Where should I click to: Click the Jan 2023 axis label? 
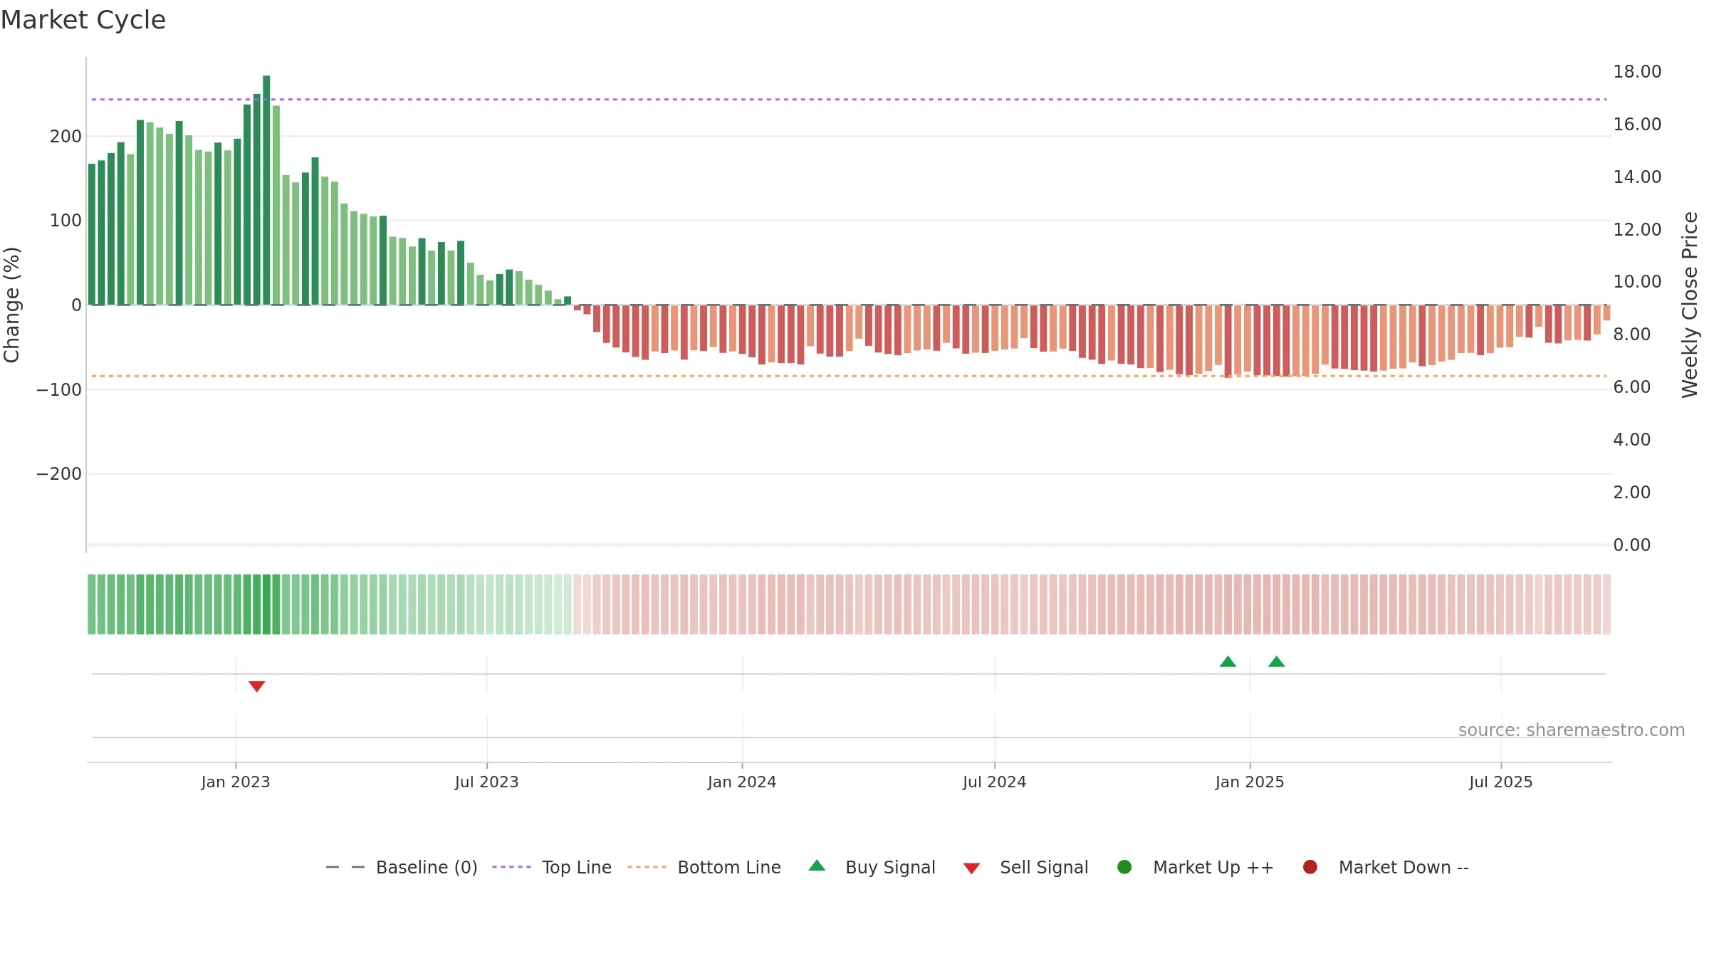tap(236, 782)
